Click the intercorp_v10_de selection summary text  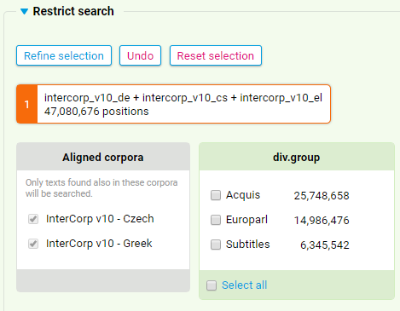tap(183, 98)
